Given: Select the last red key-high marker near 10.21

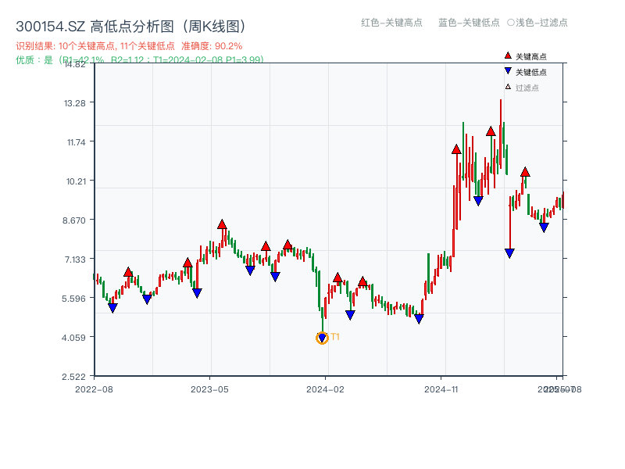Looking at the screenshot, I should (525, 172).
